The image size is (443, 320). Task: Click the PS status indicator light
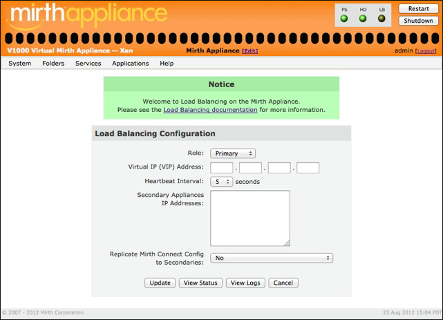pyautogui.click(x=344, y=19)
